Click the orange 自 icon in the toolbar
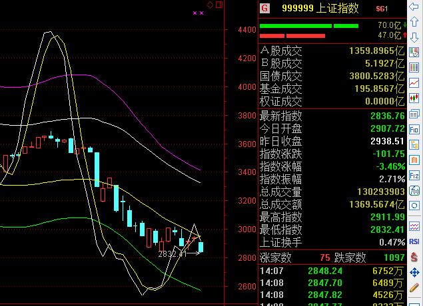Image resolution: width=423 pixels, height=306 pixels. pos(414,160)
